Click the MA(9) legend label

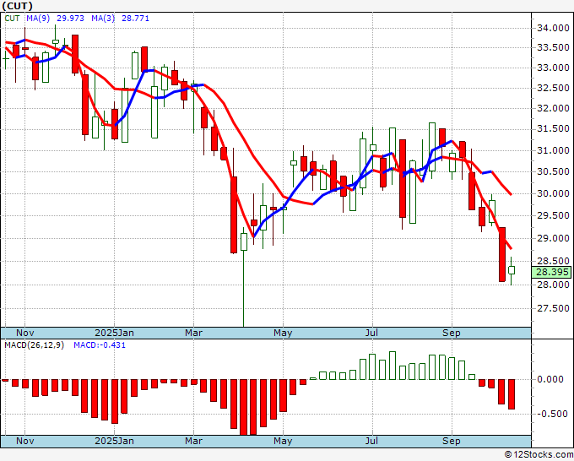pos(38,19)
